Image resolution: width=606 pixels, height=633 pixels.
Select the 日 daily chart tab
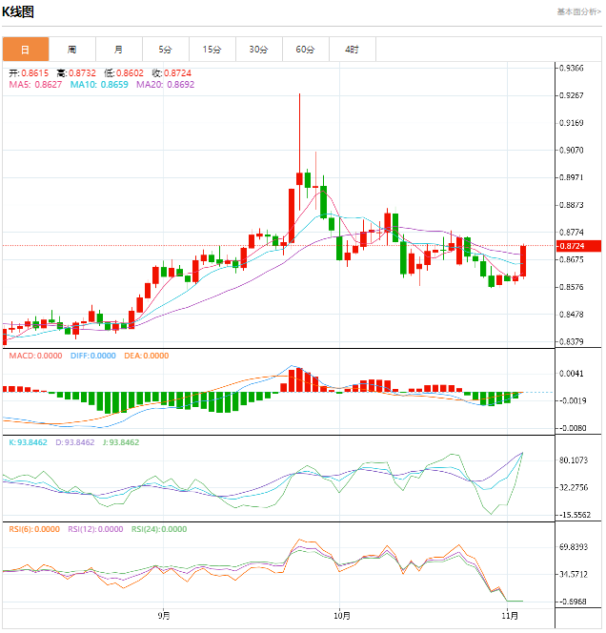pos(26,50)
